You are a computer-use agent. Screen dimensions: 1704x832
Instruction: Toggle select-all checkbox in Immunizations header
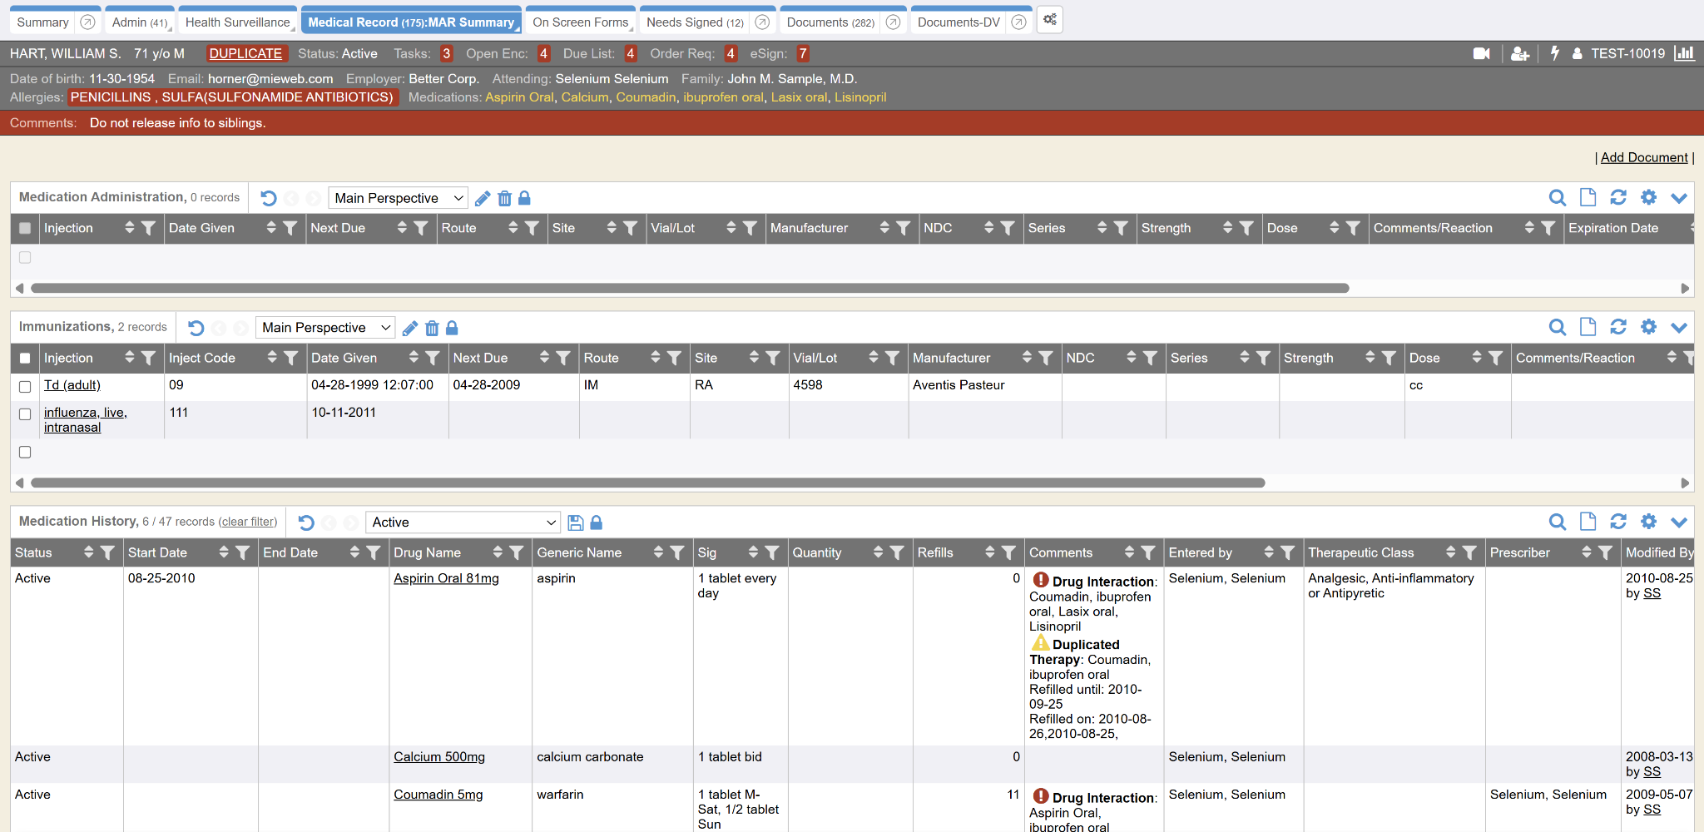(x=25, y=358)
